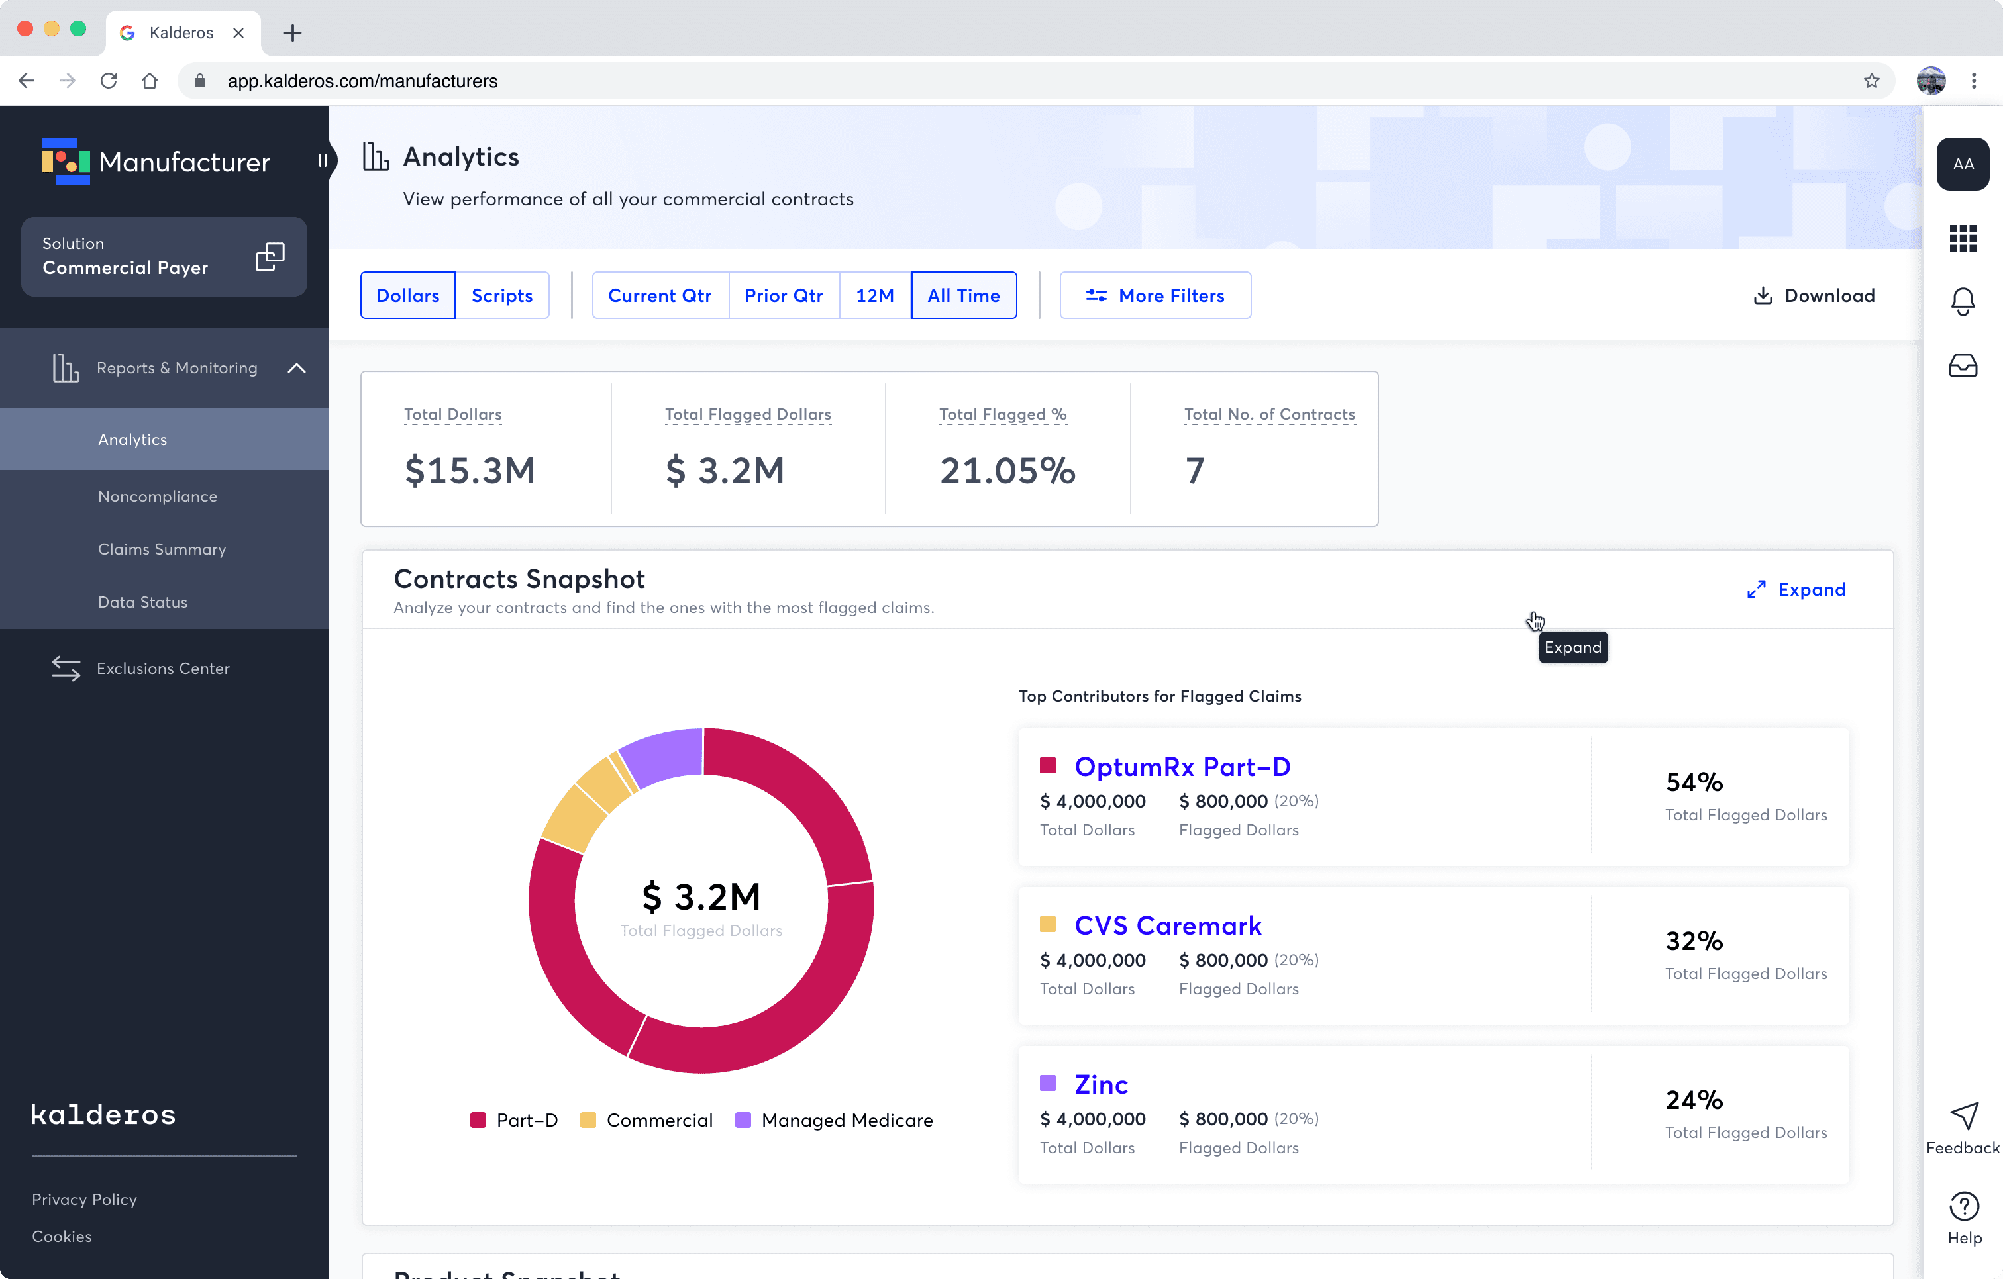Click the AA user avatar
Screen dimensions: 2003x1279
coord(1962,164)
